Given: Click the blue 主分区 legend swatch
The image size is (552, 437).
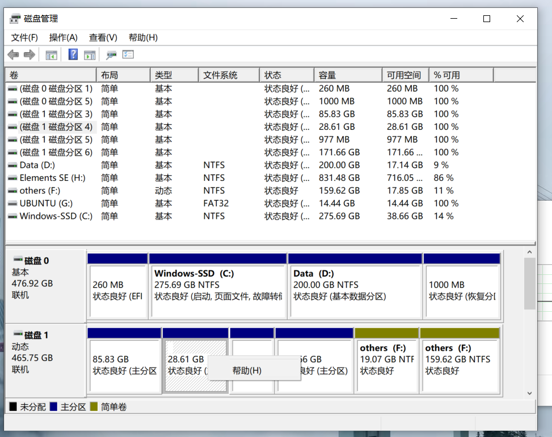Looking at the screenshot, I should coord(53,407).
